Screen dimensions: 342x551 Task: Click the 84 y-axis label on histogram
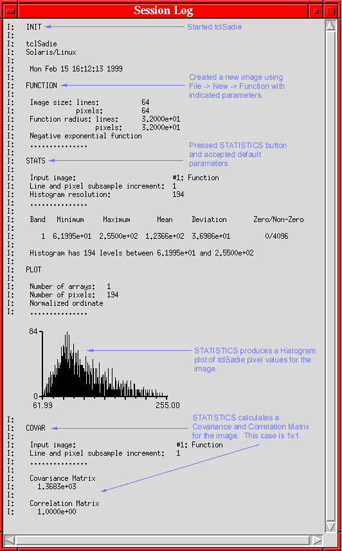point(33,332)
